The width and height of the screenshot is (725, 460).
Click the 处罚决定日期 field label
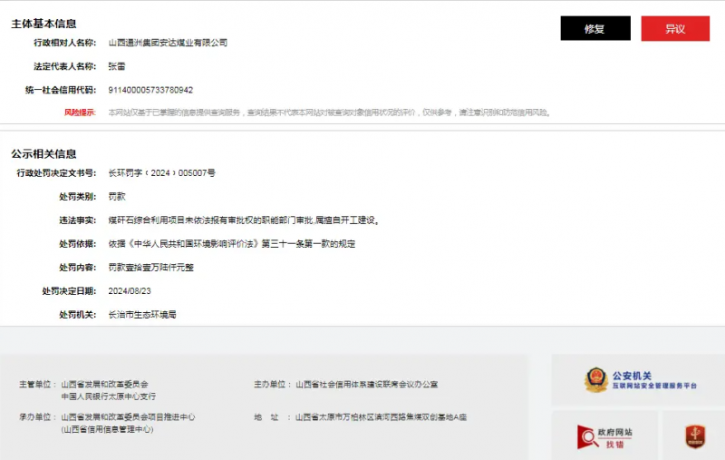tap(69, 291)
